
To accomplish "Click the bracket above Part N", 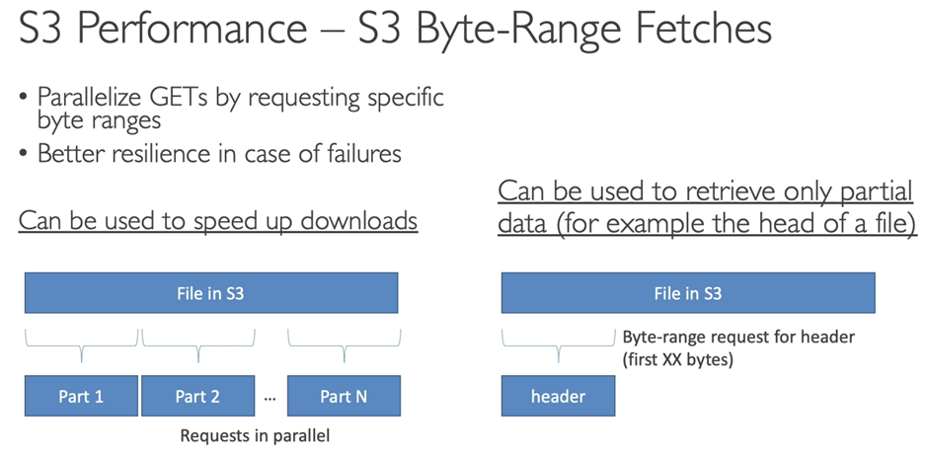I will pyautogui.click(x=344, y=344).
